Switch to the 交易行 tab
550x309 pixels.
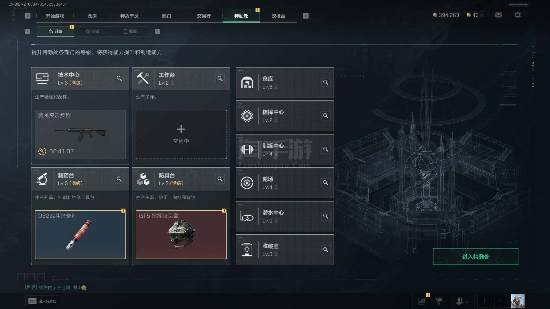[x=204, y=16]
